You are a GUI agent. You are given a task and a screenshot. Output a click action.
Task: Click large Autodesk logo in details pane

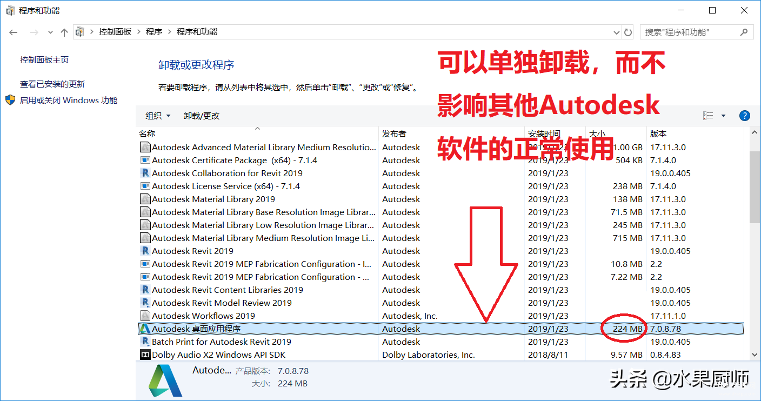click(x=165, y=380)
